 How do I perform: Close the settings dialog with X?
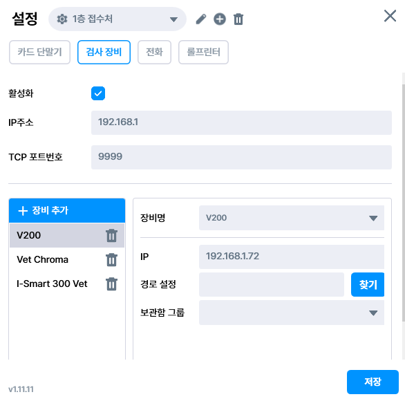pyautogui.click(x=390, y=16)
